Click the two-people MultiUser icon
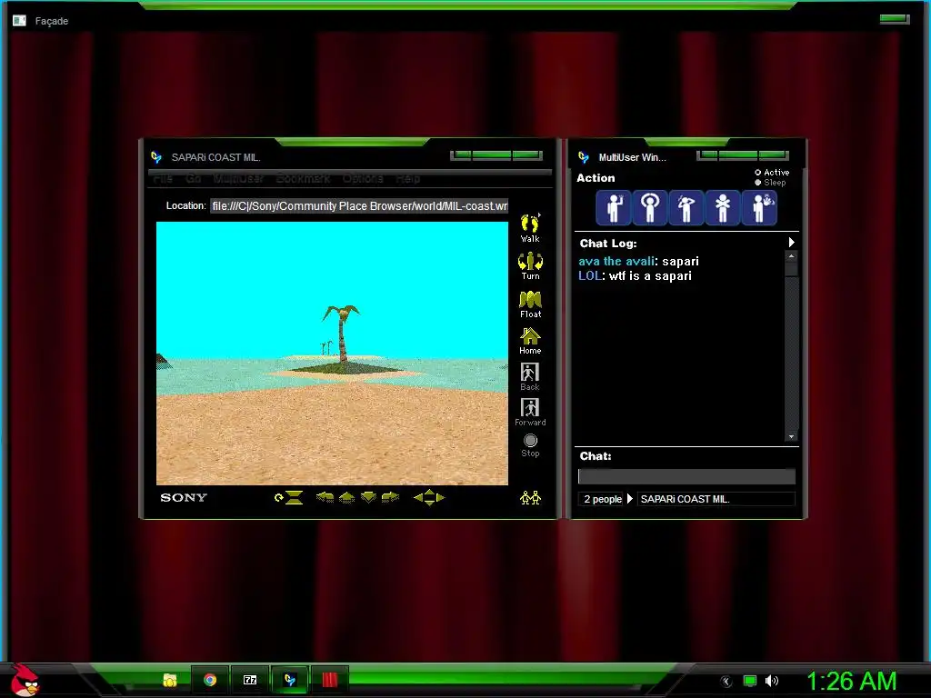 point(530,497)
